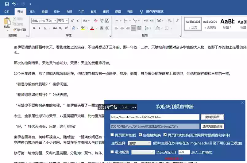Align text left
Screen dimensions: 247x163
[x=116, y=28]
